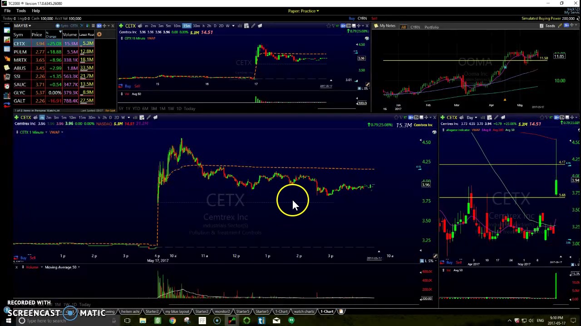Open the Help menu

[x=35, y=10]
